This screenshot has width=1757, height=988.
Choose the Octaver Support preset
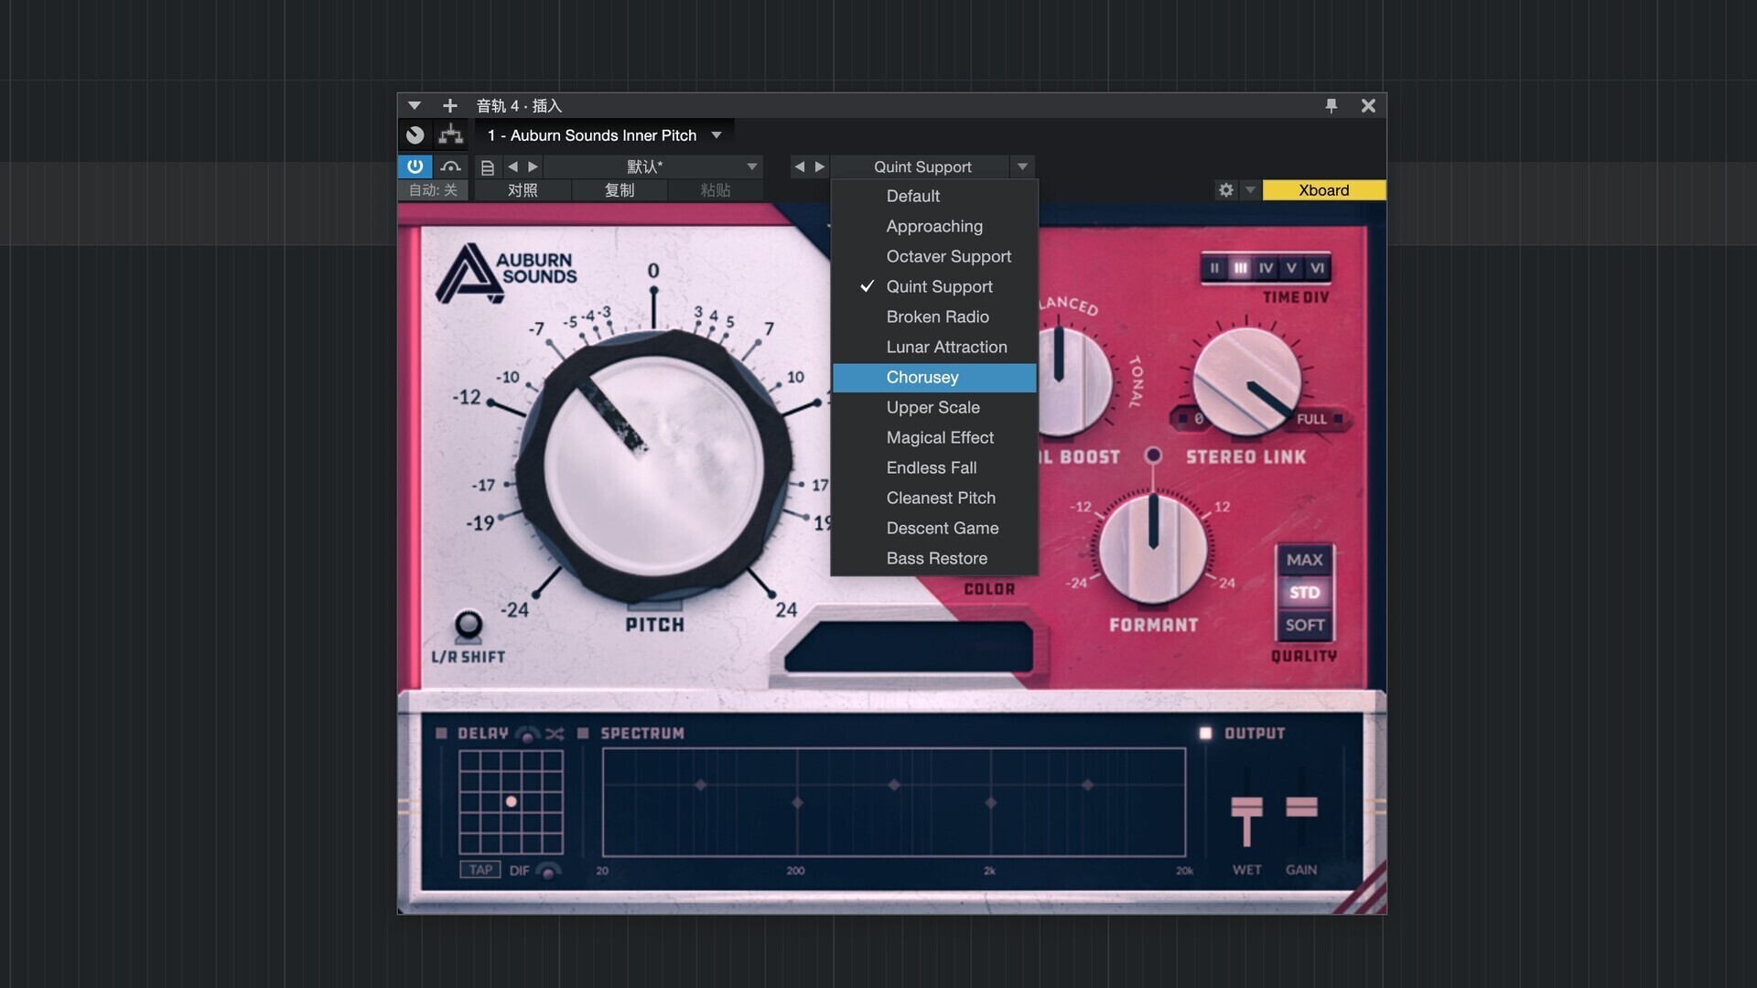tap(934, 256)
